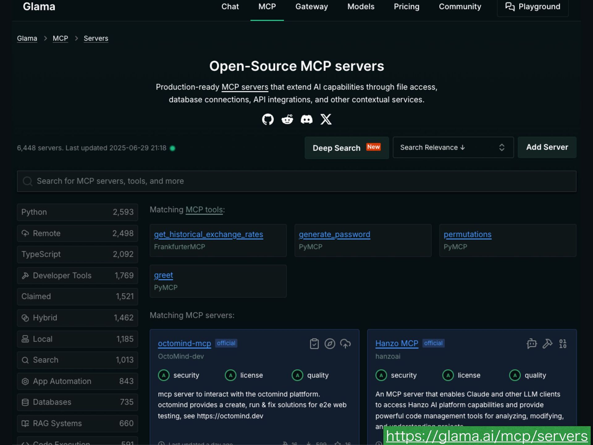Click the Hybrid filter icon
The height and width of the screenshot is (445, 593).
(25, 318)
